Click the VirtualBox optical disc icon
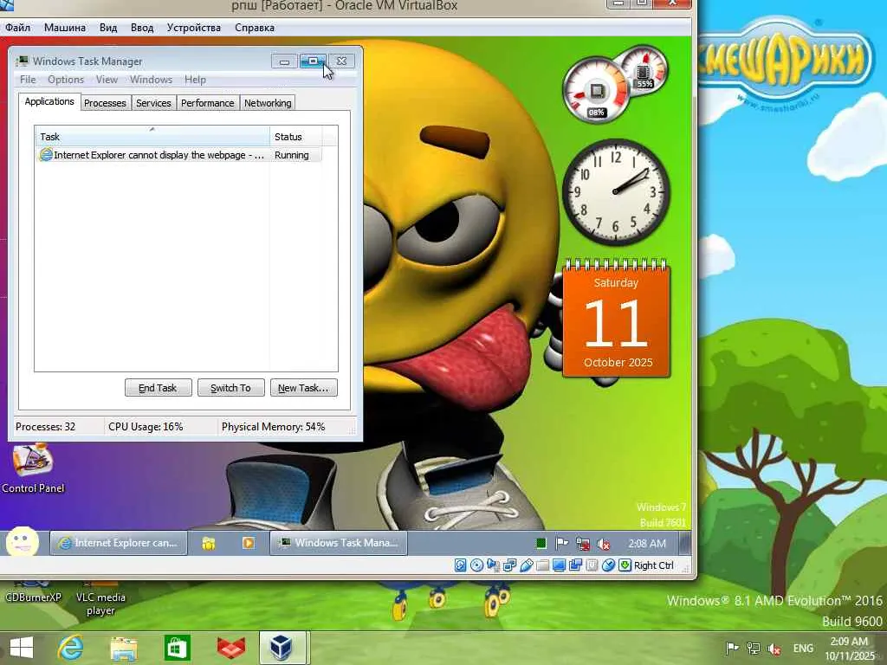Image resolution: width=887 pixels, height=665 pixels. coord(477,565)
